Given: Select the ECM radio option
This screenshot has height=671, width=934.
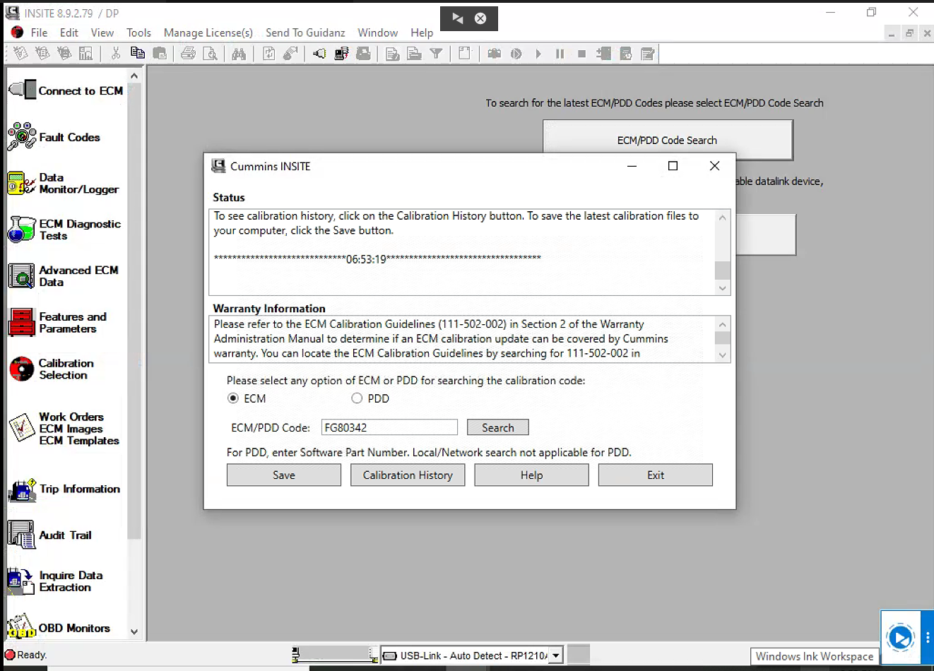Looking at the screenshot, I should coord(233,398).
